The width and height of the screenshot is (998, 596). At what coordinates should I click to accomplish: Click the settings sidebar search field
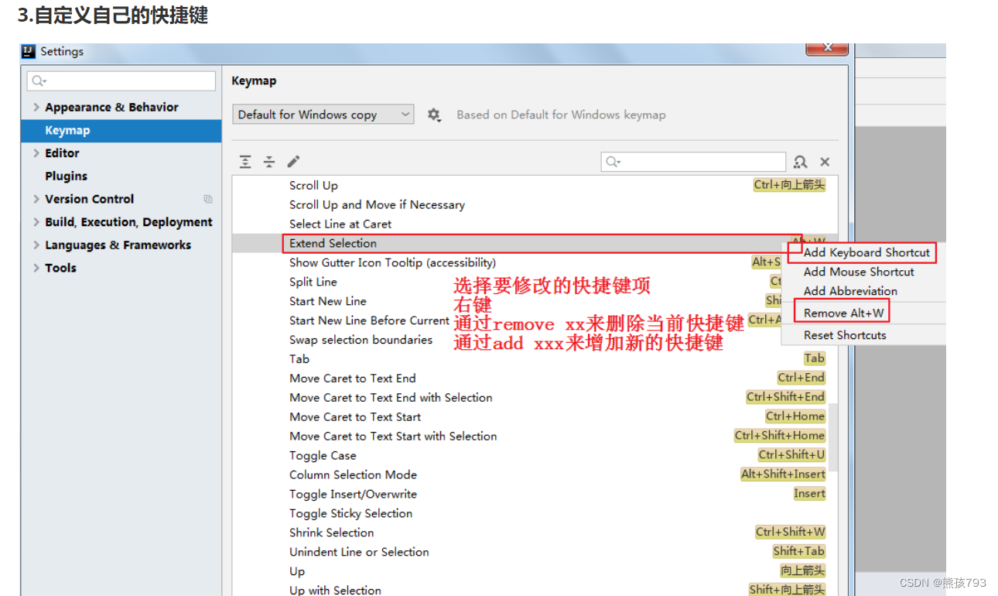coord(121,81)
